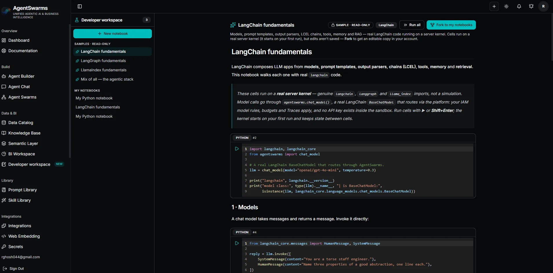Image resolution: width=553 pixels, height=273 pixels.
Task: Click the sparkle icon beside LangGraph fundamentals
Action: [x=77, y=61]
